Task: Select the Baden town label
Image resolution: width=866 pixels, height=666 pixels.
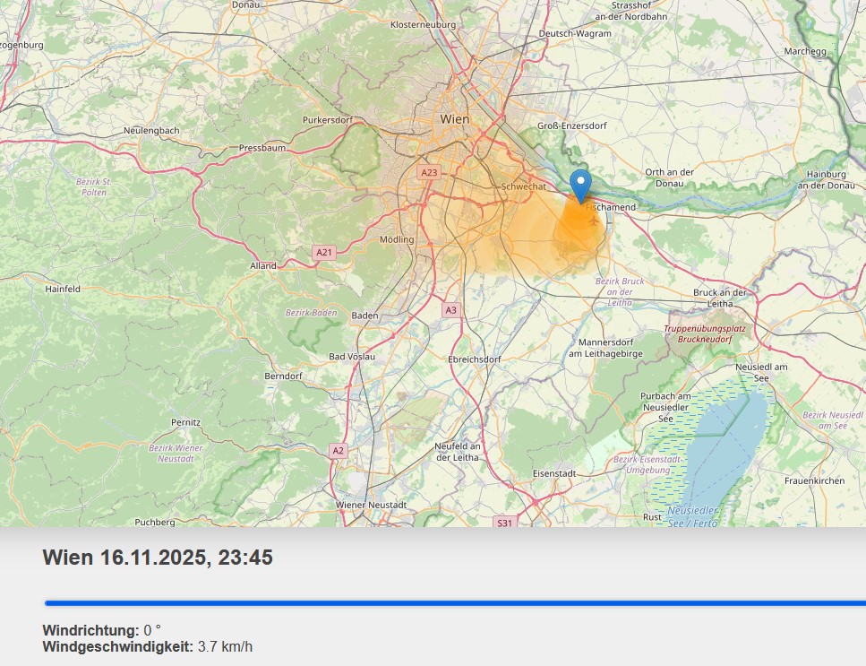Action: click(364, 316)
